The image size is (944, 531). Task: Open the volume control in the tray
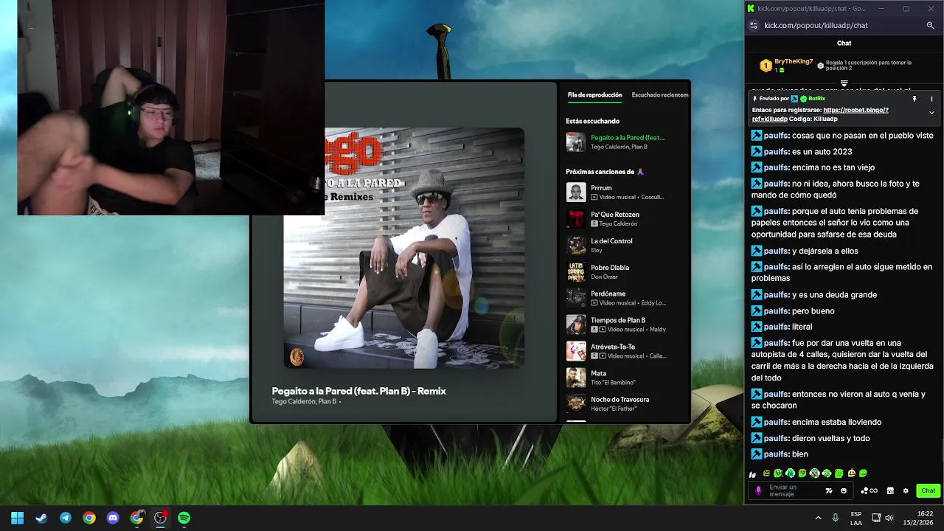pyautogui.click(x=889, y=518)
